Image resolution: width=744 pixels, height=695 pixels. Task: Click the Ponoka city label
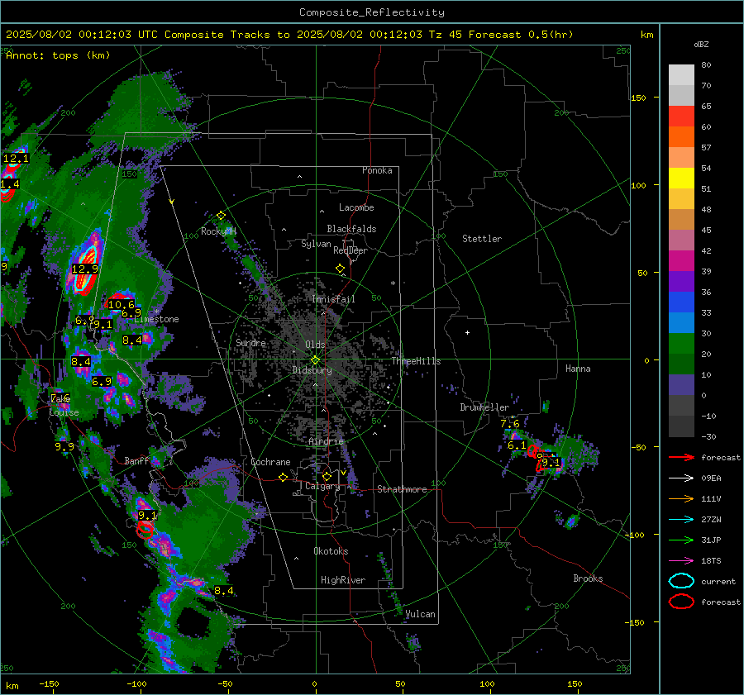(x=377, y=170)
